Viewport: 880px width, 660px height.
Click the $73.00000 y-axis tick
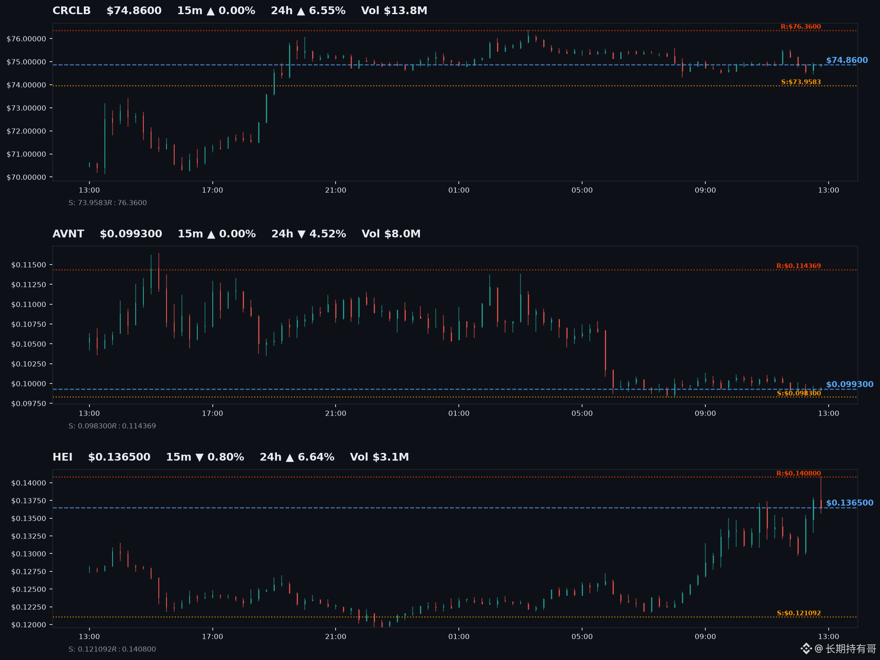point(26,108)
